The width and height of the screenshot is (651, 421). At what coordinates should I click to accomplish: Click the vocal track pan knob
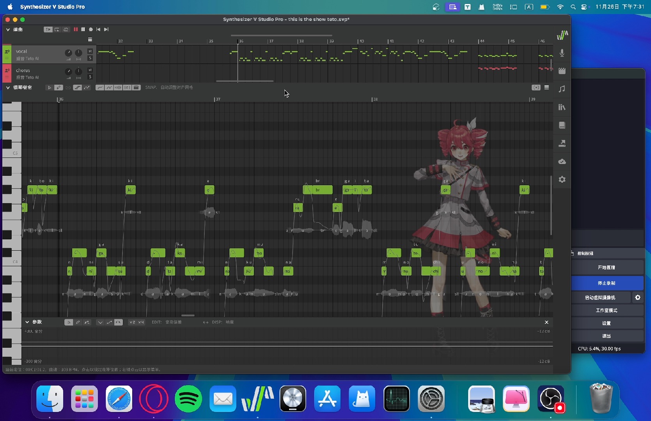click(78, 53)
